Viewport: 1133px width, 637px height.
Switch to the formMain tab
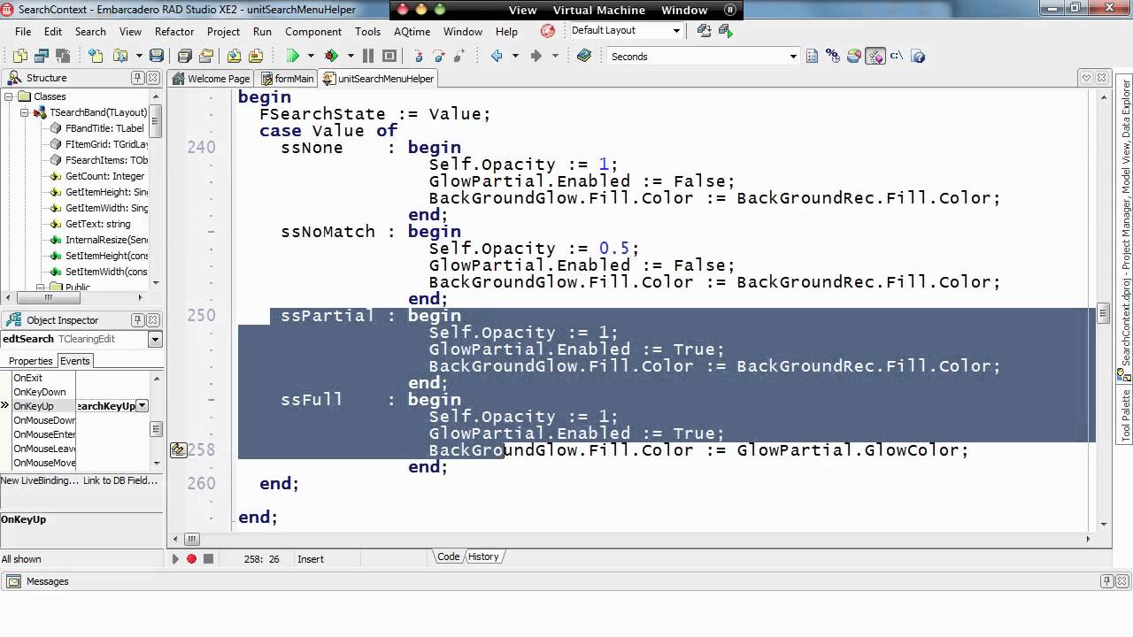288,78
